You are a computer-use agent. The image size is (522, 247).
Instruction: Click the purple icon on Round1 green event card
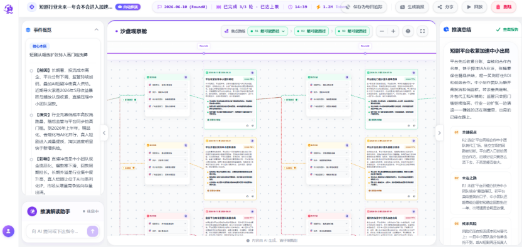tap(252, 72)
